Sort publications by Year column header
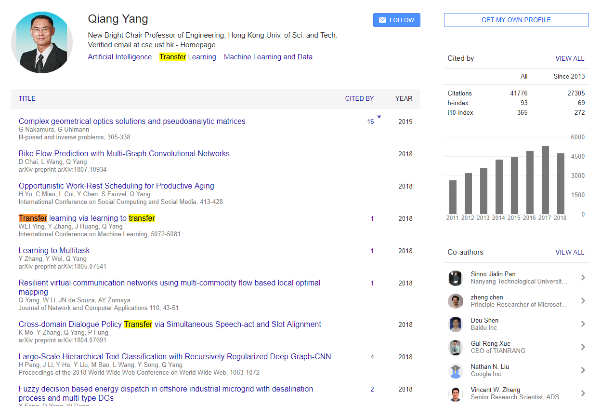The height and width of the screenshot is (406, 601). pyautogui.click(x=404, y=98)
